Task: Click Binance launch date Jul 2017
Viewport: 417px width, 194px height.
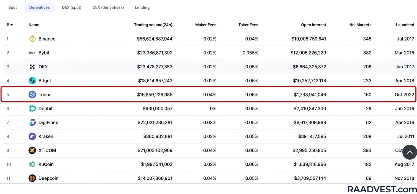Action: (405, 39)
